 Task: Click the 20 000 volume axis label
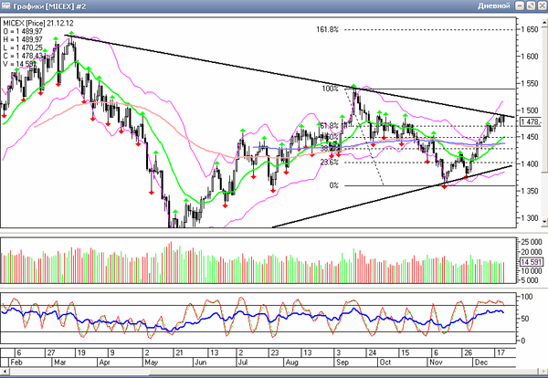pos(532,252)
